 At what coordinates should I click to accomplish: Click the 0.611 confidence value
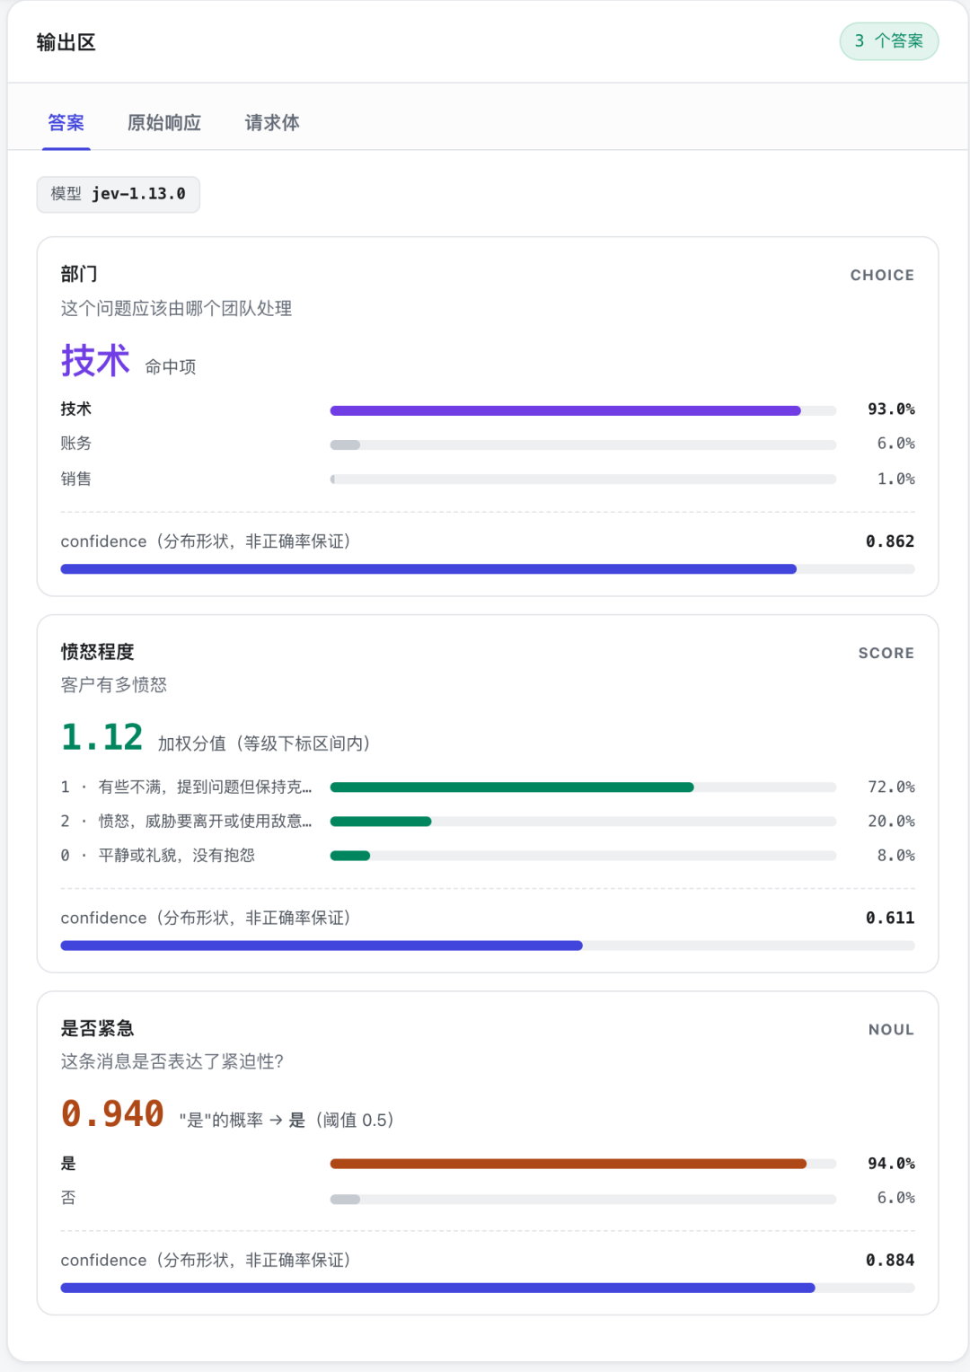click(890, 918)
